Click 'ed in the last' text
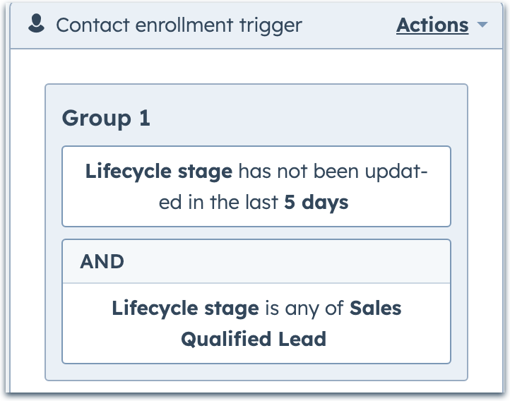Screen dimensions: 510x401 [219, 203]
